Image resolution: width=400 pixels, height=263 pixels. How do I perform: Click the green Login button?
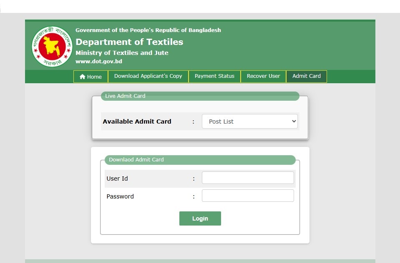[200, 218]
